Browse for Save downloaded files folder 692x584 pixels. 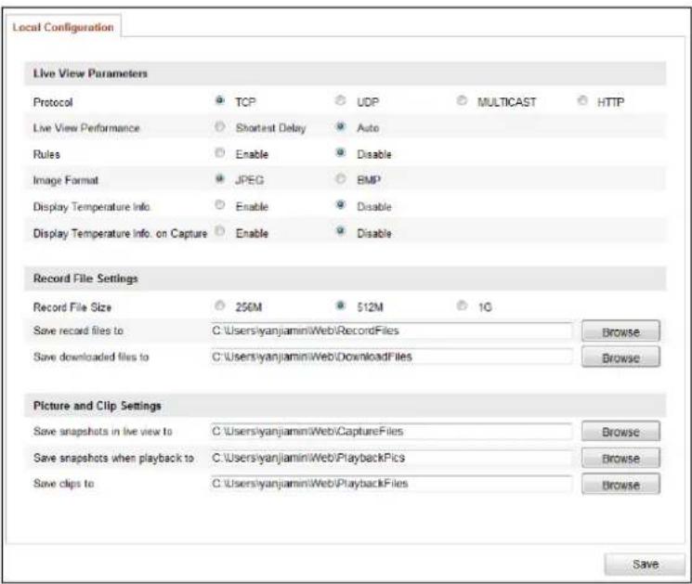tap(620, 357)
